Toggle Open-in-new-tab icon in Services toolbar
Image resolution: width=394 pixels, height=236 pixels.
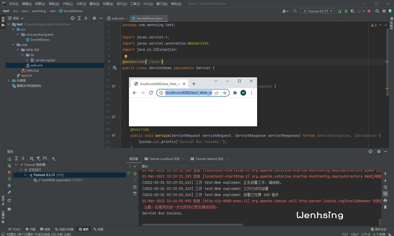45,159
